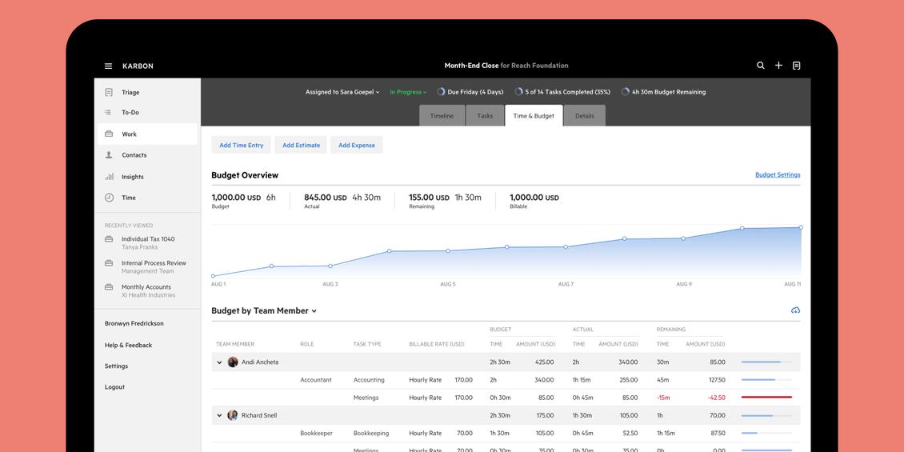Click the red over-budget Meetings progress bar
Viewport: 904px width, 452px height.
(x=766, y=398)
